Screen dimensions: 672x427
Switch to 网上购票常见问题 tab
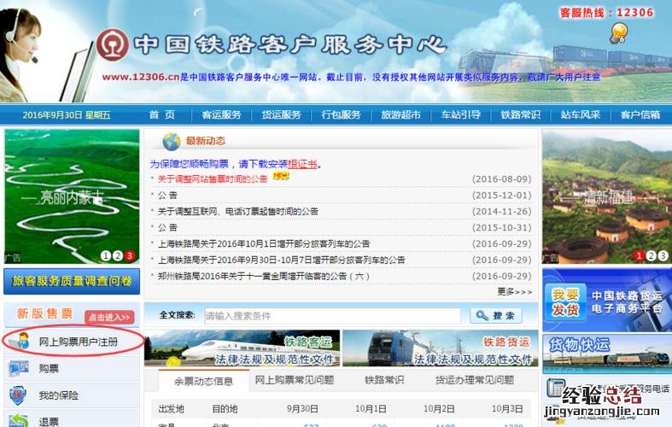tap(295, 380)
